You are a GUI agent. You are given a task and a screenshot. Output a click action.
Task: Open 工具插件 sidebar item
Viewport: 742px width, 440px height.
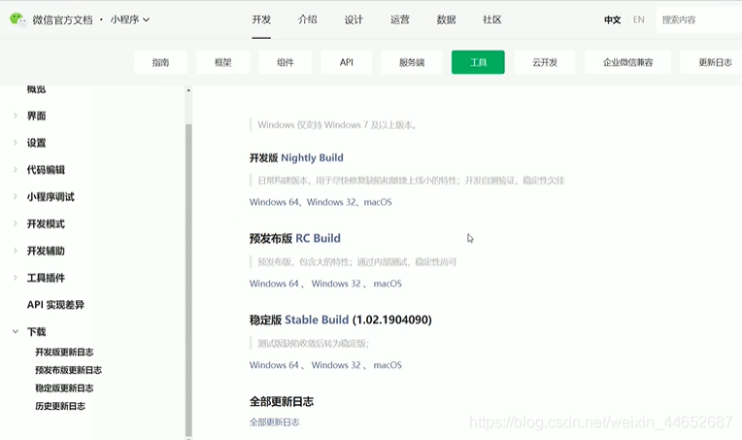tap(46, 278)
